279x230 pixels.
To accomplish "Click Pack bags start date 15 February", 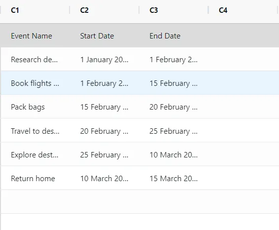I will pyautogui.click(x=105, y=107).
